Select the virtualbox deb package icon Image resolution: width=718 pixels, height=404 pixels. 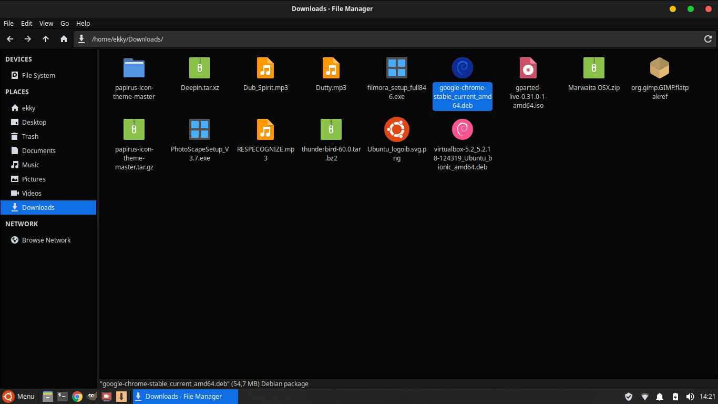click(x=462, y=129)
